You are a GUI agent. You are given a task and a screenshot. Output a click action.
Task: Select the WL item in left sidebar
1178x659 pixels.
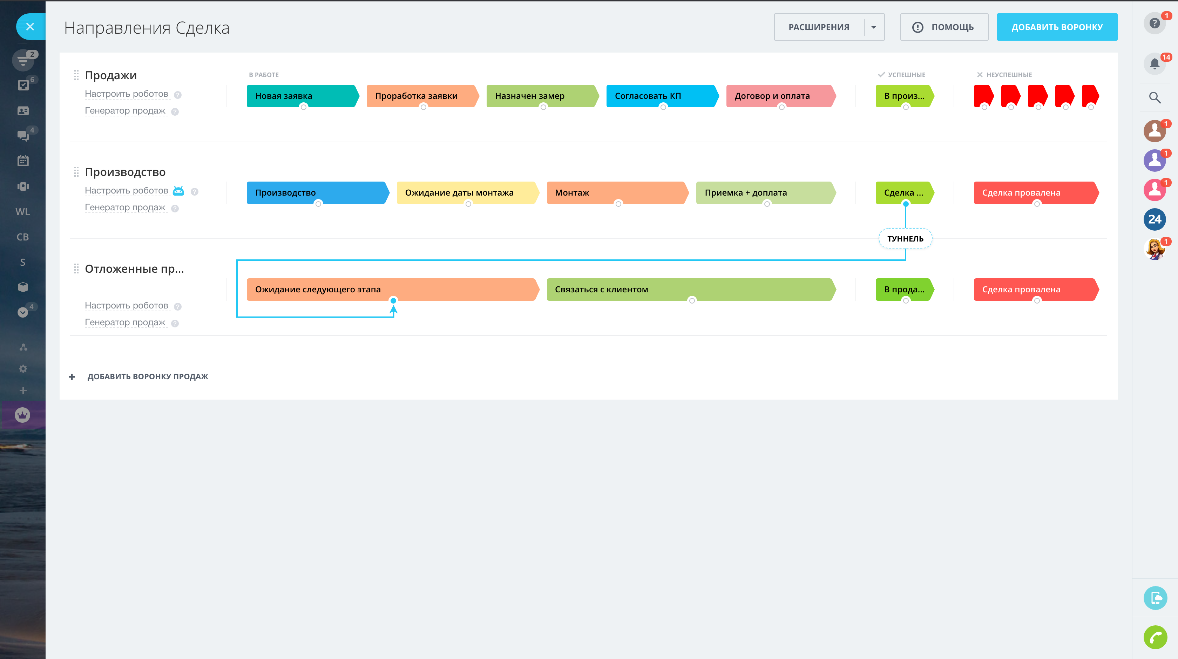pos(23,212)
